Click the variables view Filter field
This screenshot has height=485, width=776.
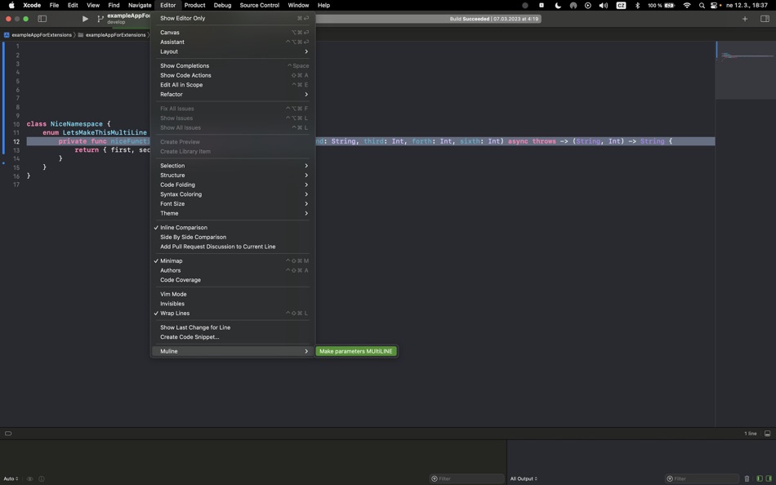(x=466, y=478)
